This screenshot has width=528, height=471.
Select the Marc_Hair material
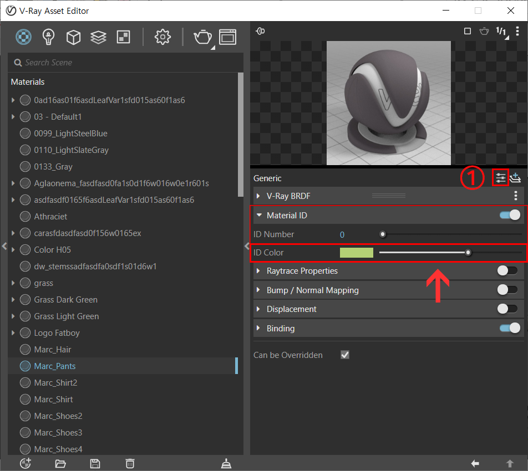point(123,350)
